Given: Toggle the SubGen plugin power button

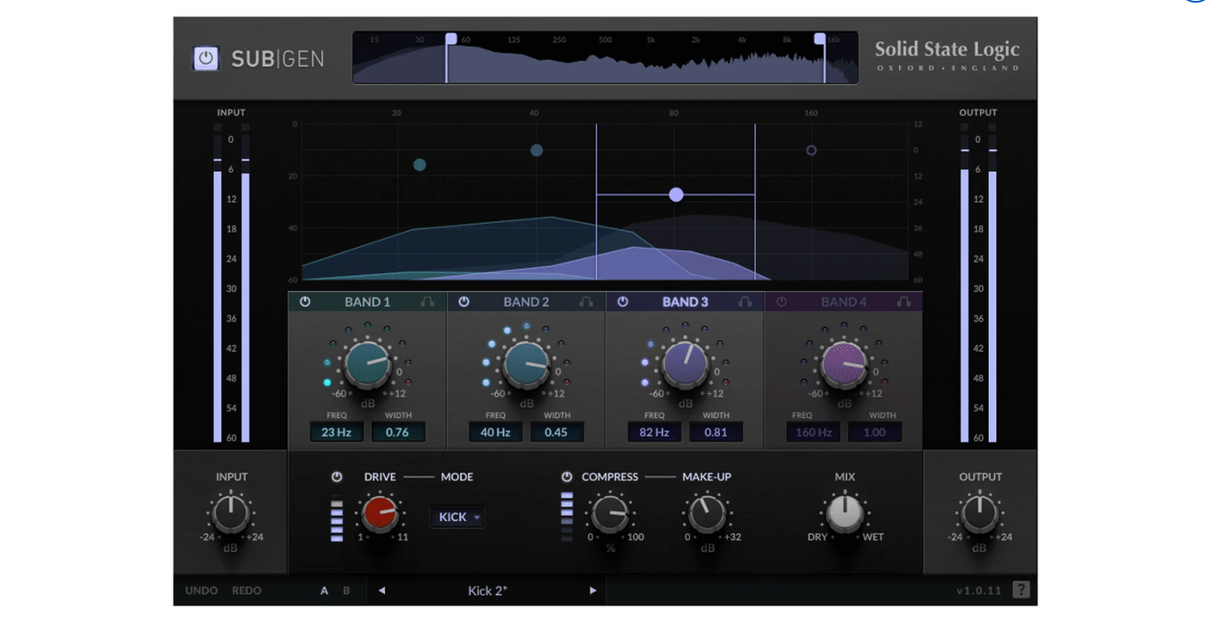Looking at the screenshot, I should [x=205, y=59].
